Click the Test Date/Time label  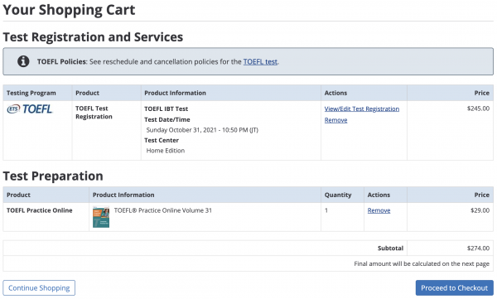pos(167,119)
